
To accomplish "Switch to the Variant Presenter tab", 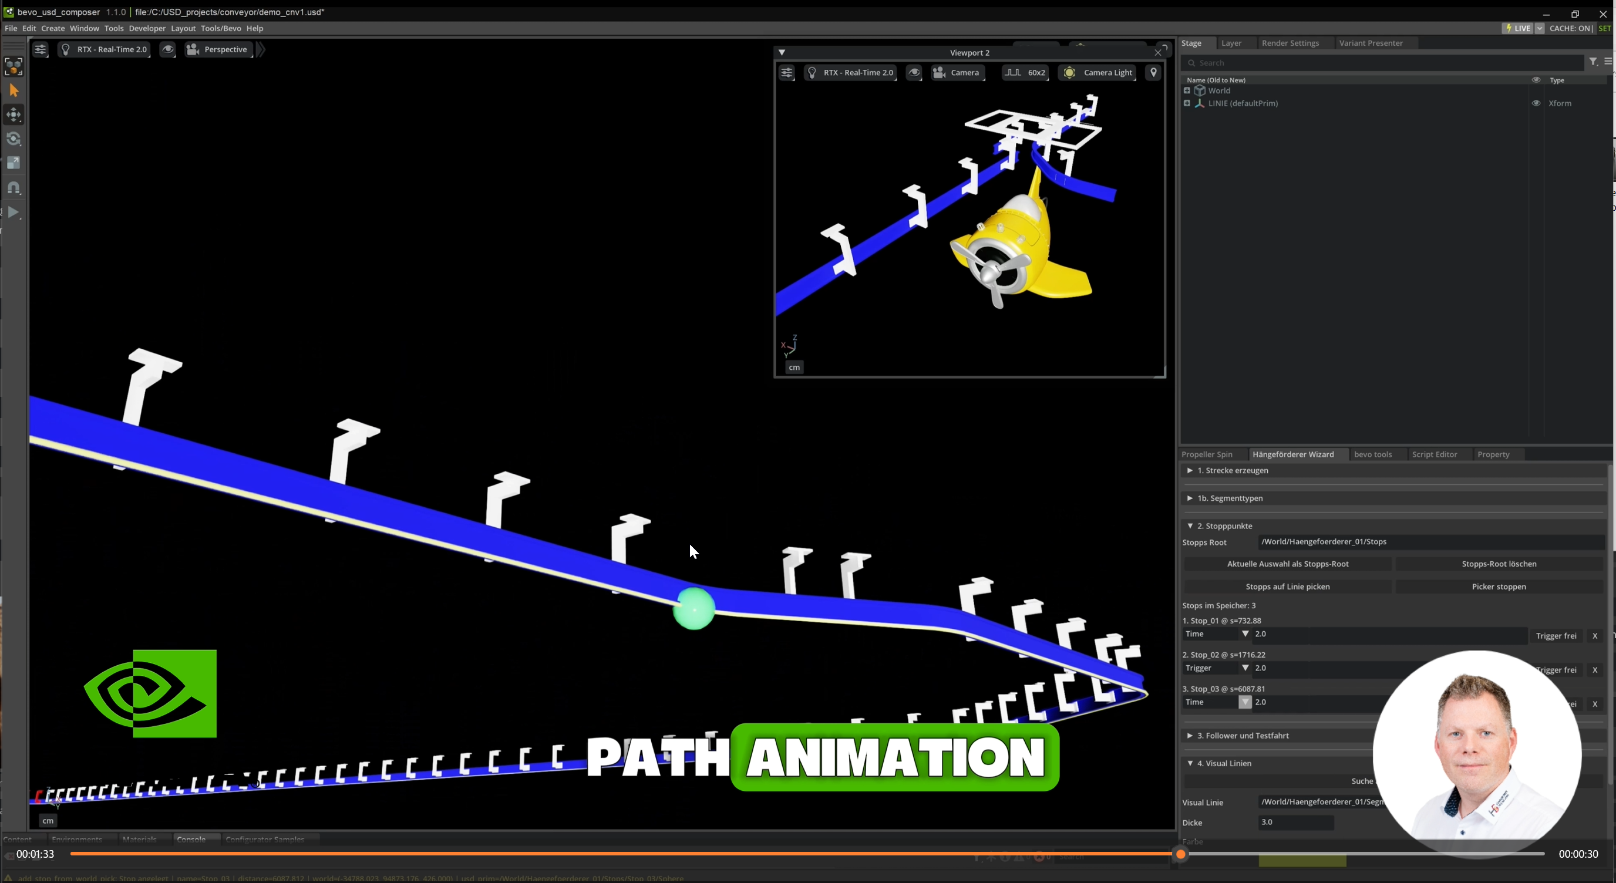I will 1371,43.
